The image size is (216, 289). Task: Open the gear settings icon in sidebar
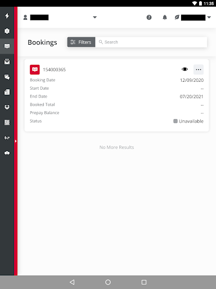click(x=7, y=31)
